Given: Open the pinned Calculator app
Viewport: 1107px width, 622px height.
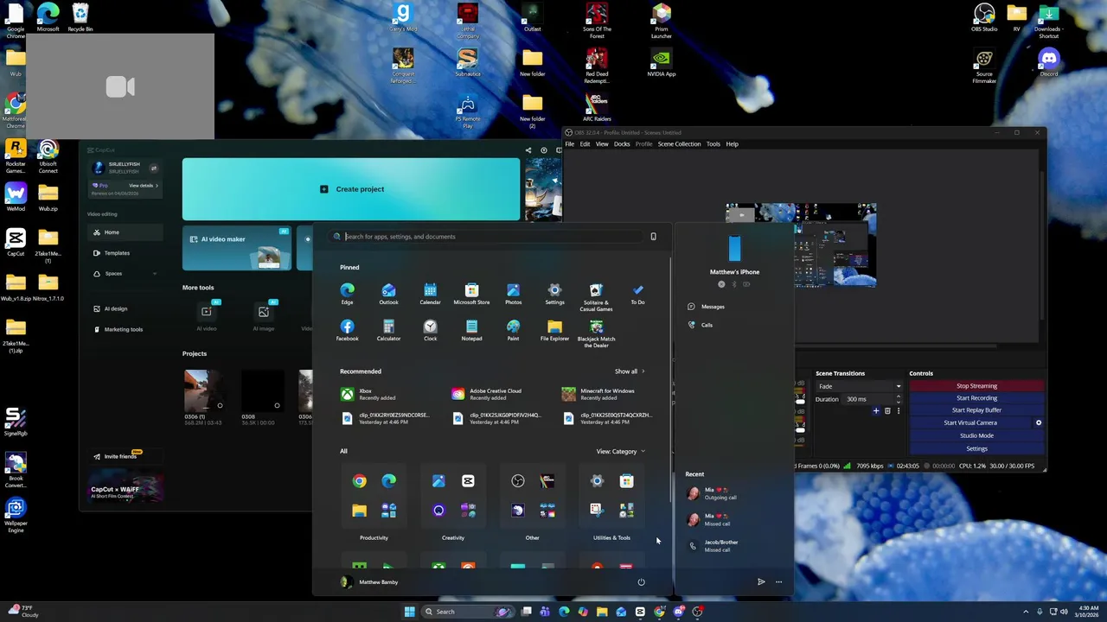Looking at the screenshot, I should click(x=388, y=330).
